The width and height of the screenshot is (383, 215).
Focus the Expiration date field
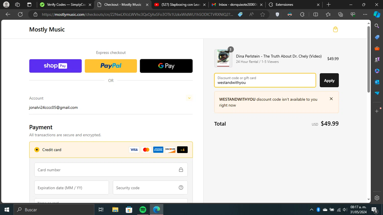coord(71,188)
